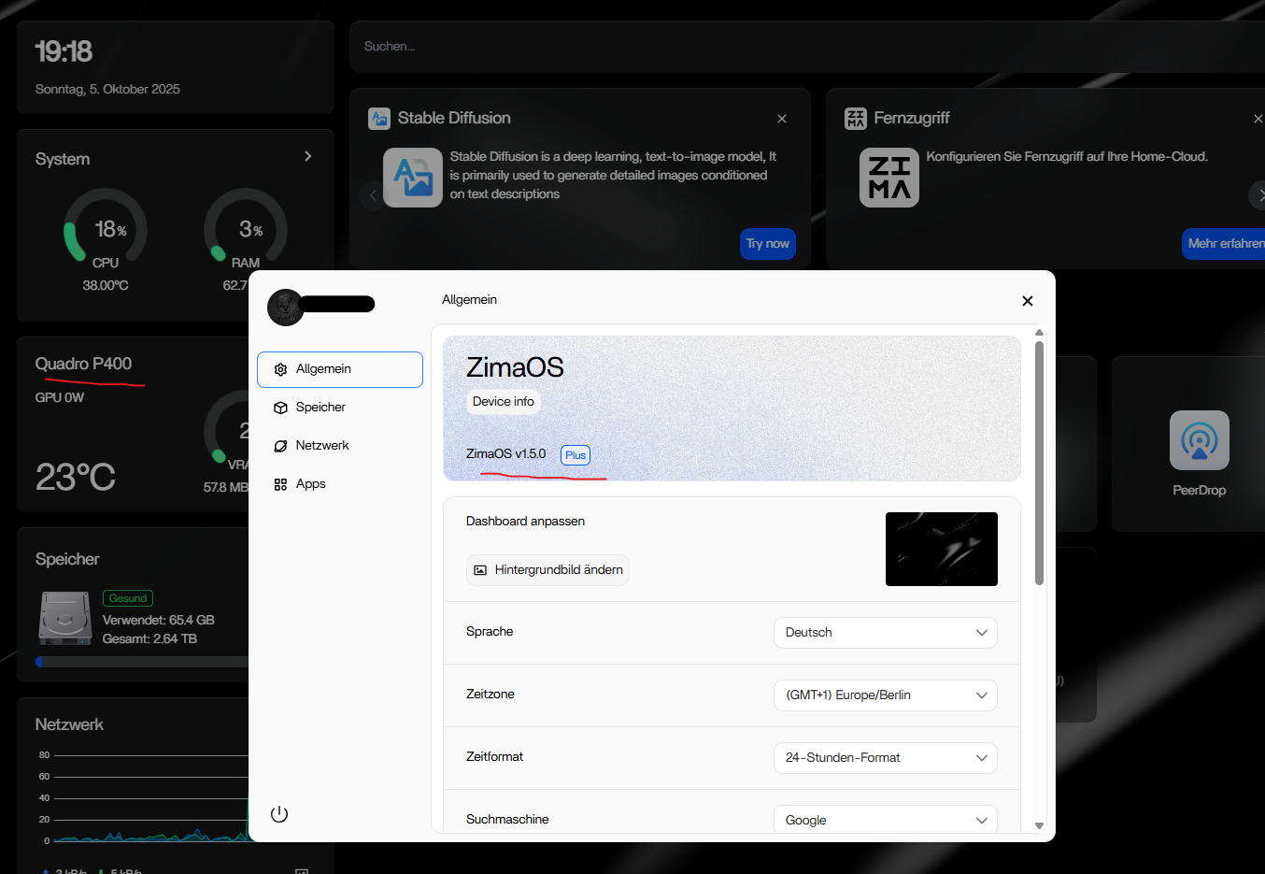The image size is (1265, 874).
Task: Click the settings dialog scrollbar thumb
Action: point(1039,463)
